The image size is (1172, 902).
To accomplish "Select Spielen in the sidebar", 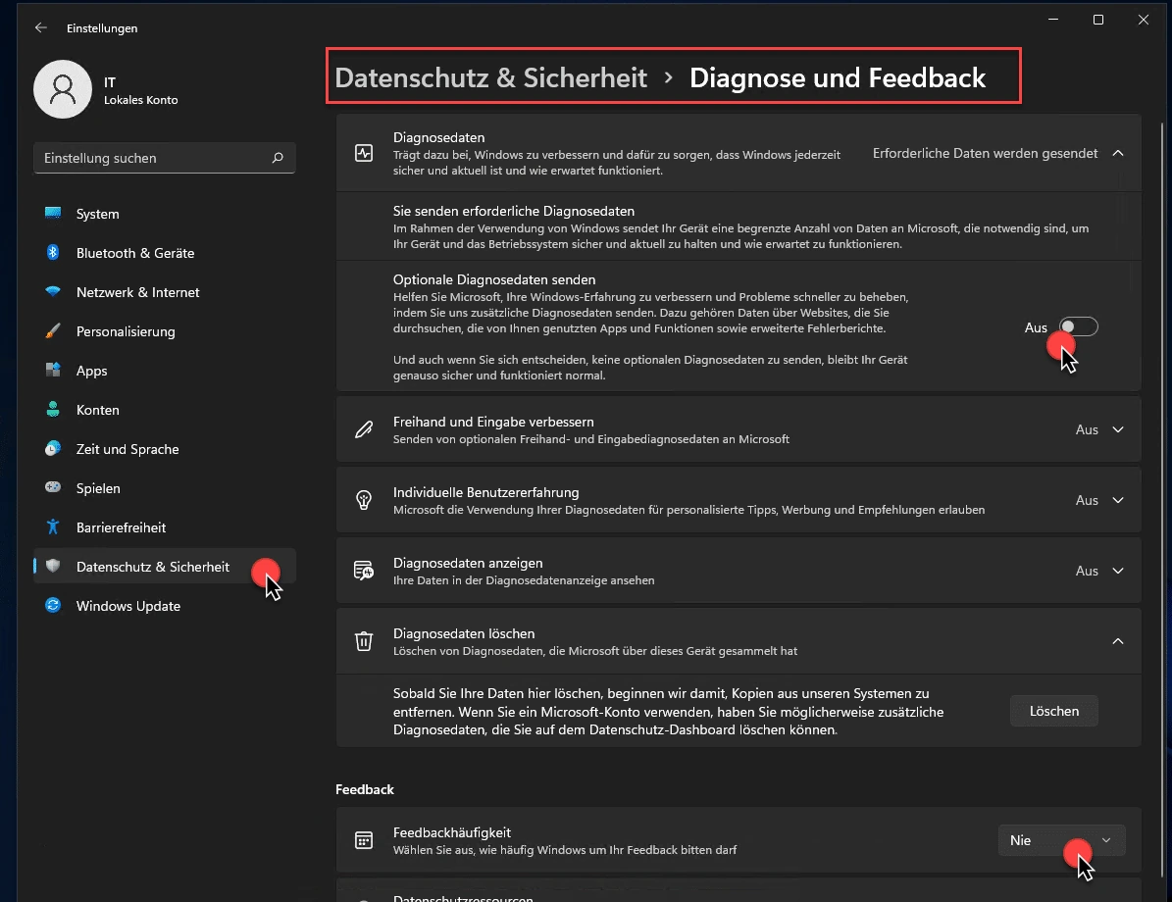I will (x=165, y=488).
